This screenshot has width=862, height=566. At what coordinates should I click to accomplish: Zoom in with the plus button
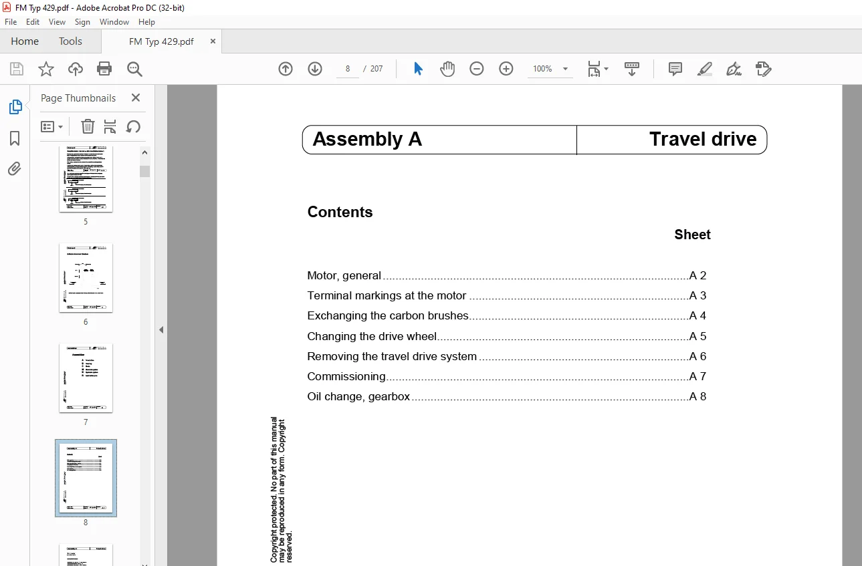point(506,69)
